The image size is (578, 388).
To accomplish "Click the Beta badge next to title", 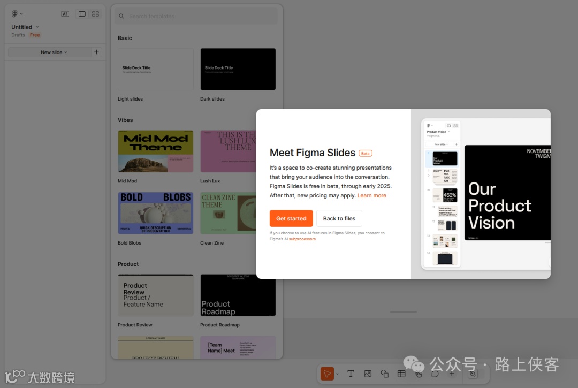I will pos(366,153).
